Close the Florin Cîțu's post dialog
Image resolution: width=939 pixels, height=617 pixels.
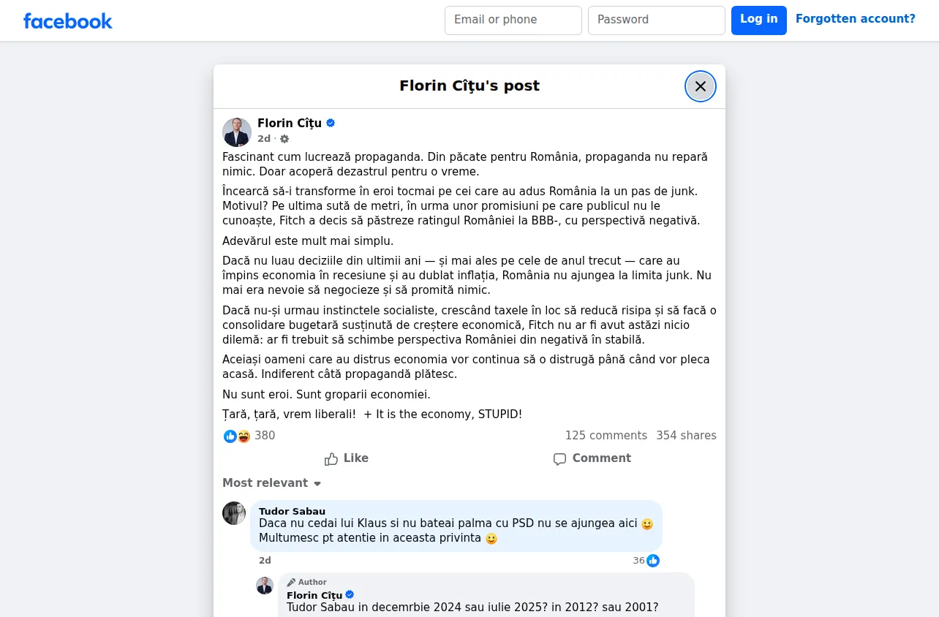700,86
